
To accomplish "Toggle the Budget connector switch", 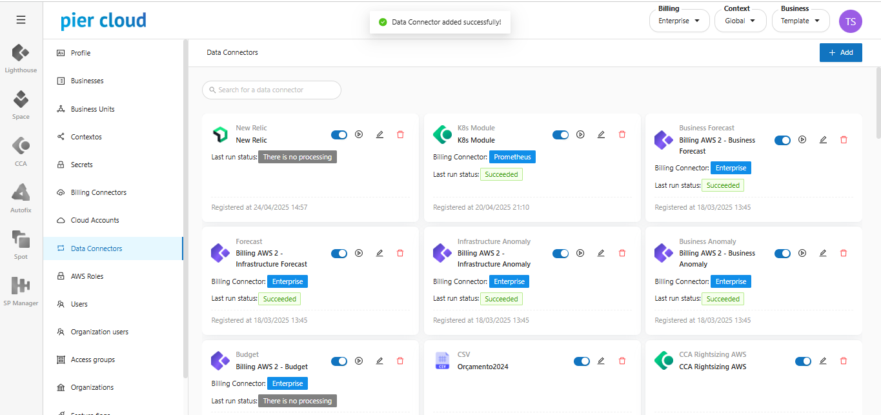I will [339, 361].
